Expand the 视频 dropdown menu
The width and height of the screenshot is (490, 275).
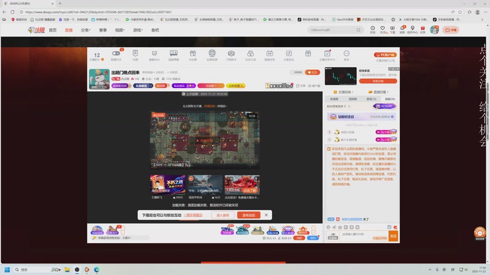click(119, 30)
